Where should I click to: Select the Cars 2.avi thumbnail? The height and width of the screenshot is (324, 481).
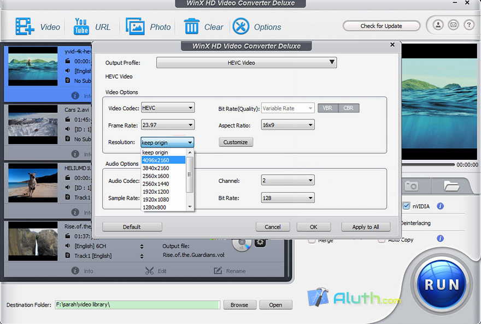pos(33,124)
